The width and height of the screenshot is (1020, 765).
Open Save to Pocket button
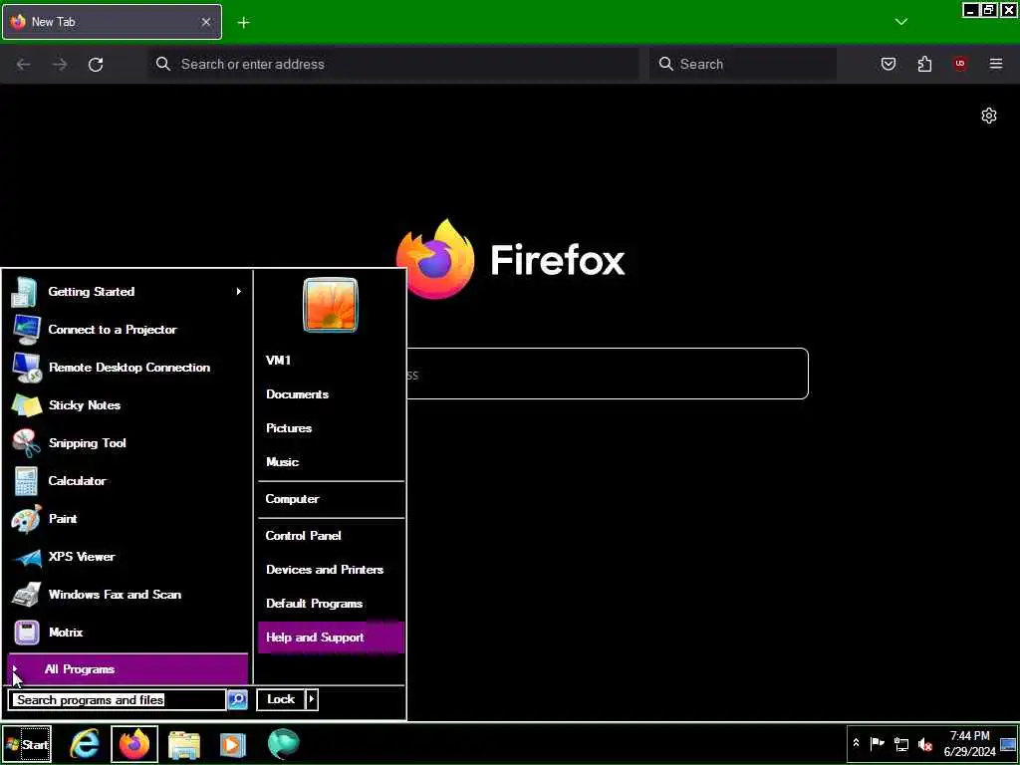889,64
